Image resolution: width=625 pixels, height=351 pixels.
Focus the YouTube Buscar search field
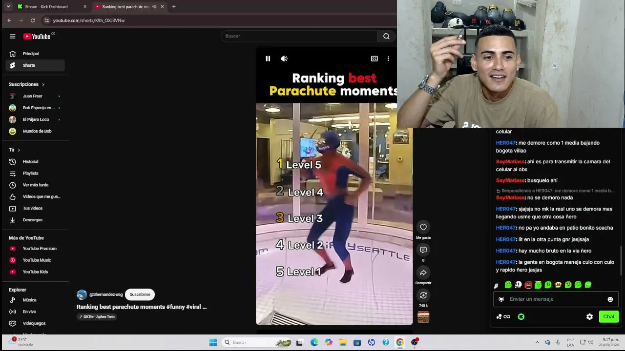click(x=299, y=36)
